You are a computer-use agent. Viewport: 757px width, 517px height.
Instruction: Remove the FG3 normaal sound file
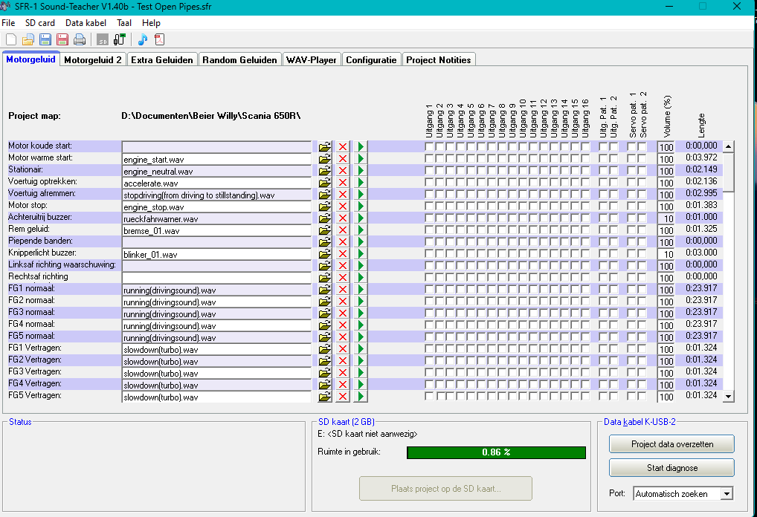coord(343,313)
